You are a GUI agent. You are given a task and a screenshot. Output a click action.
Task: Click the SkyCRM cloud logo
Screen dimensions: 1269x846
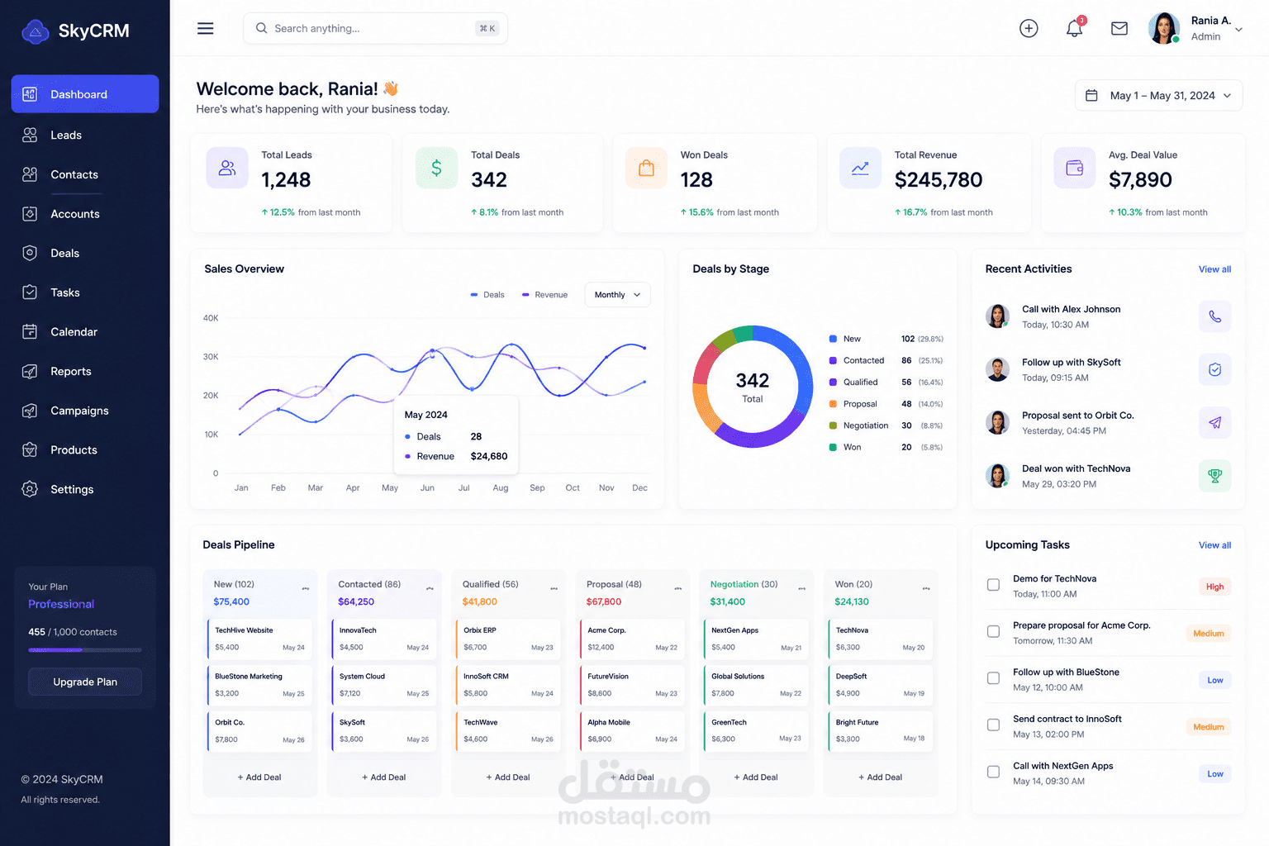36,31
